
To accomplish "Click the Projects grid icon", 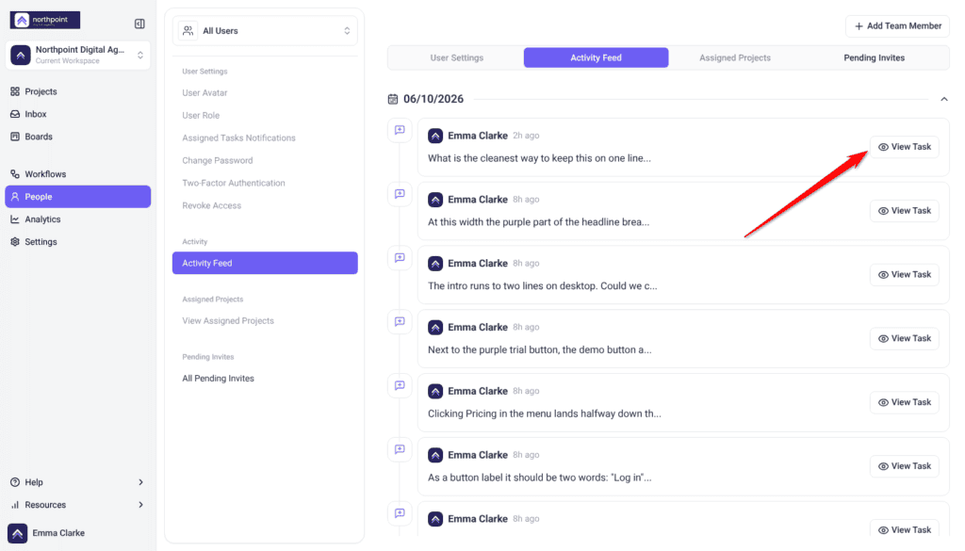I will coord(15,91).
